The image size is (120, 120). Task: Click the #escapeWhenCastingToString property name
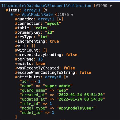[45, 73]
